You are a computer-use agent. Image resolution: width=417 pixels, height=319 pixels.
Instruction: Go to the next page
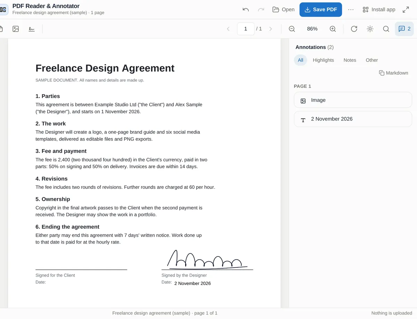pos(271,29)
